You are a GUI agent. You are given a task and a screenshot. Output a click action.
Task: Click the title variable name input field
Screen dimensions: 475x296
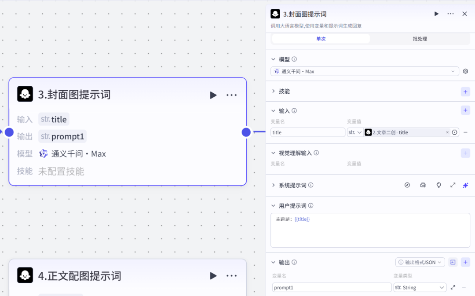click(307, 132)
